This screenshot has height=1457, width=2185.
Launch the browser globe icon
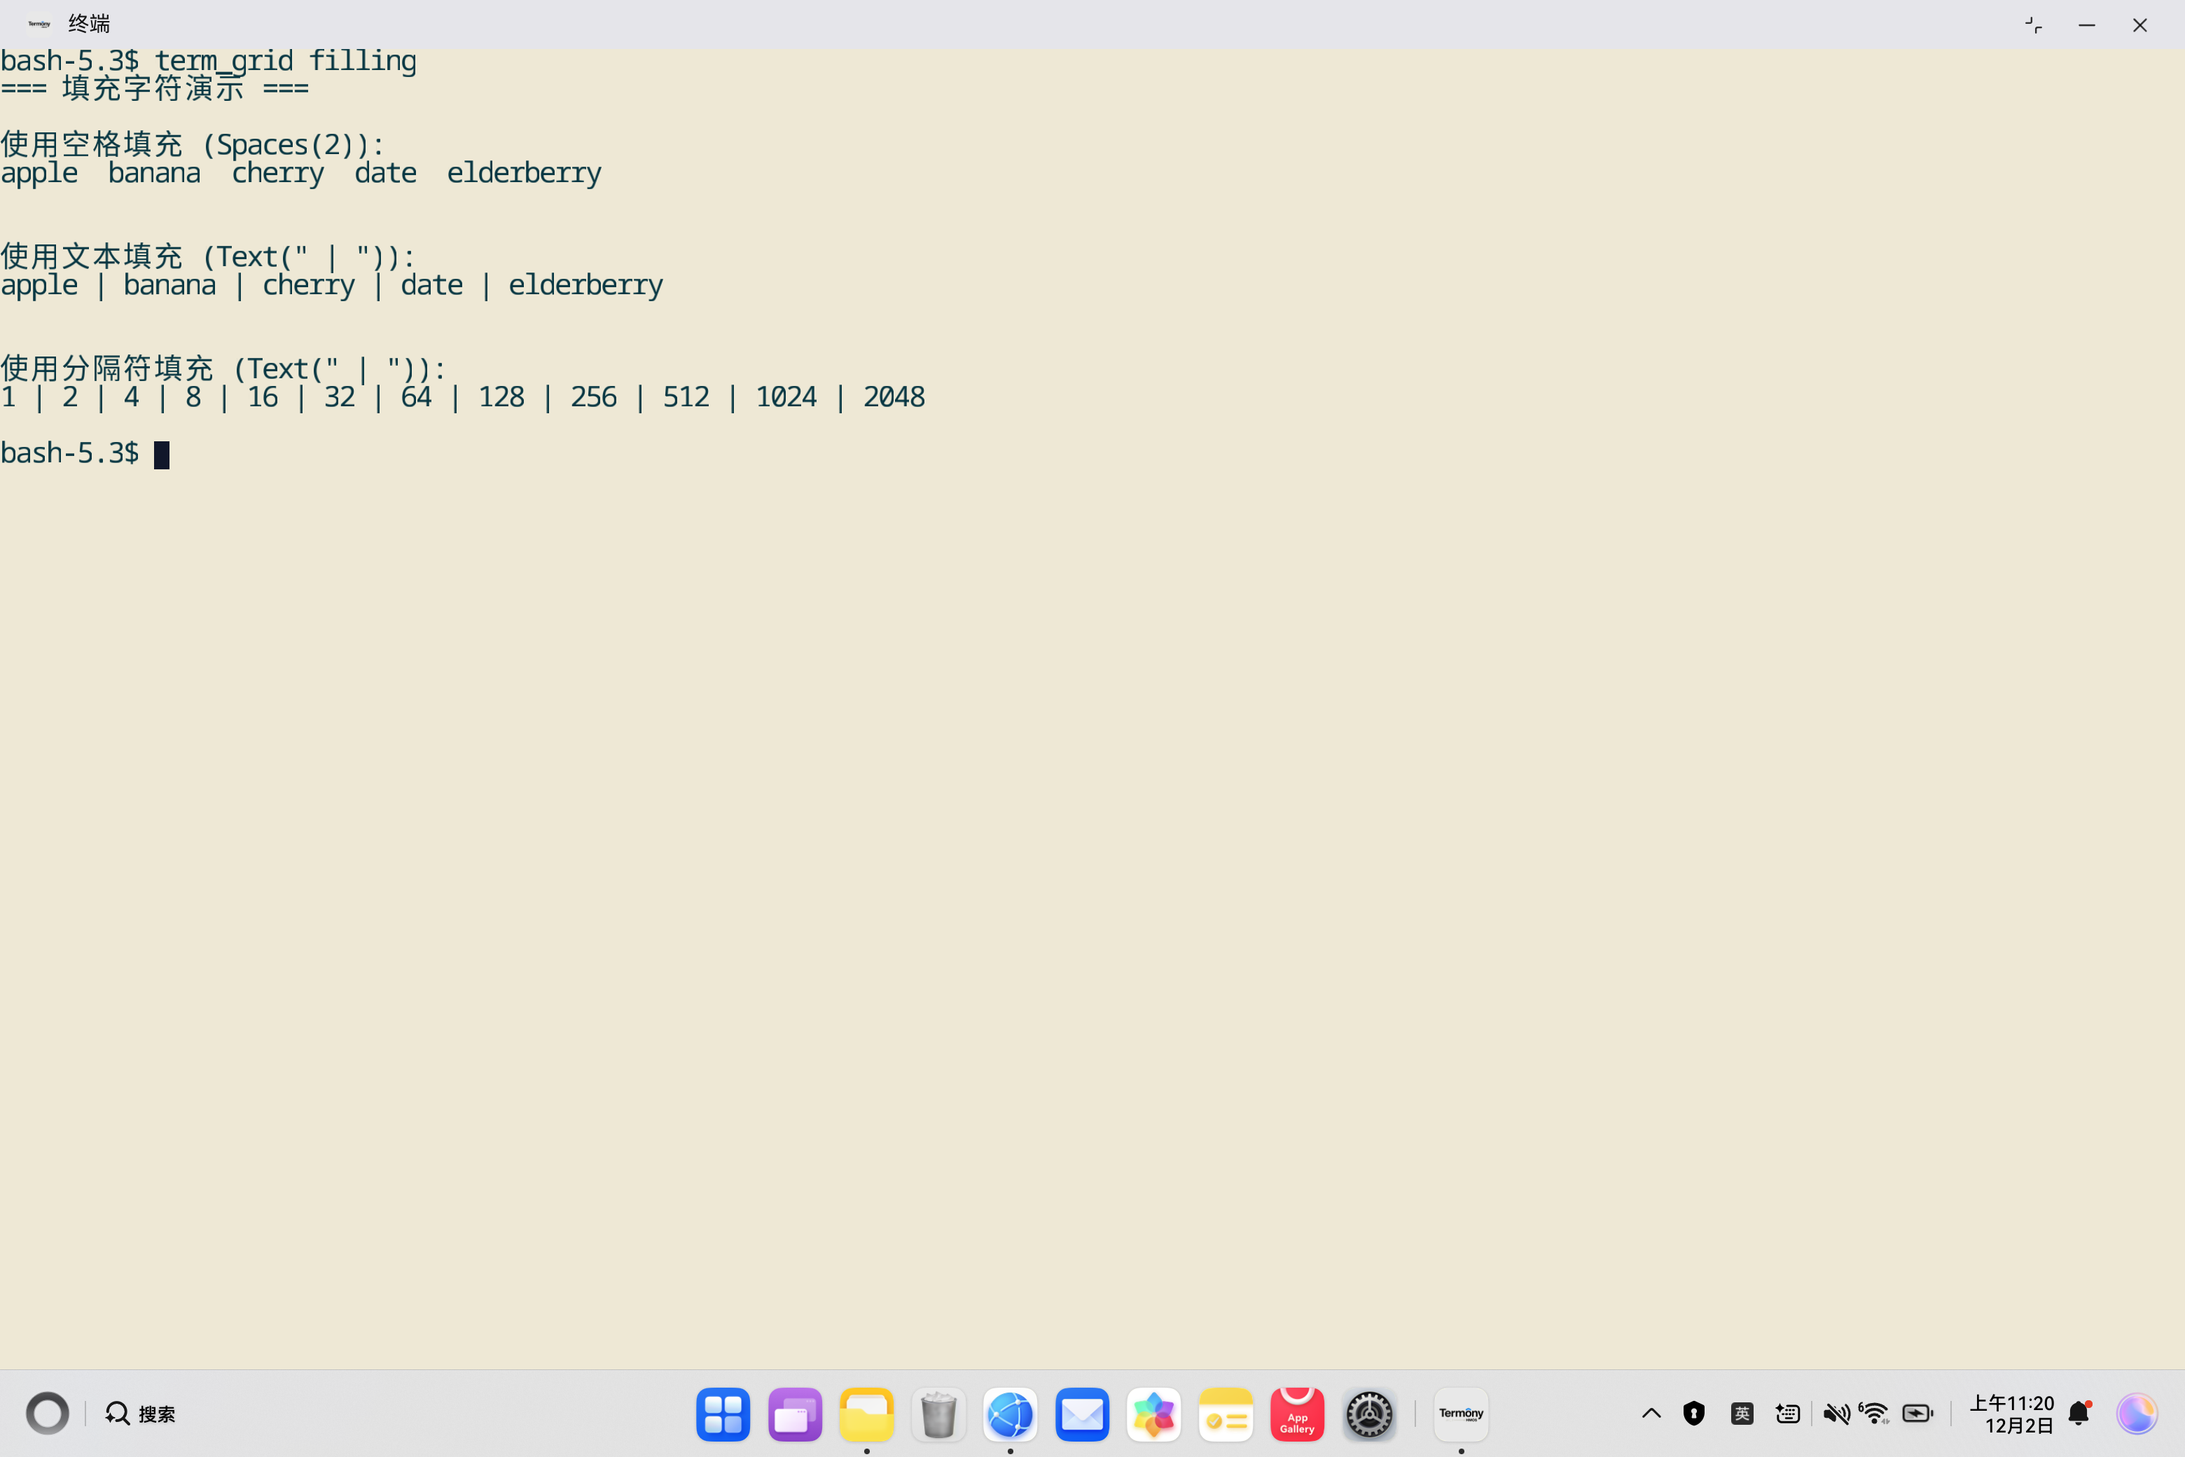[1010, 1414]
